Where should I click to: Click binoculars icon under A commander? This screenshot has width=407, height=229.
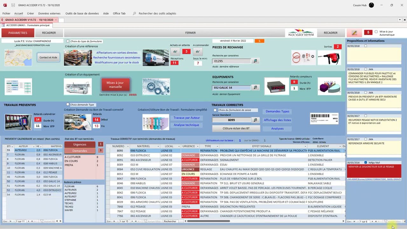coord(197,52)
